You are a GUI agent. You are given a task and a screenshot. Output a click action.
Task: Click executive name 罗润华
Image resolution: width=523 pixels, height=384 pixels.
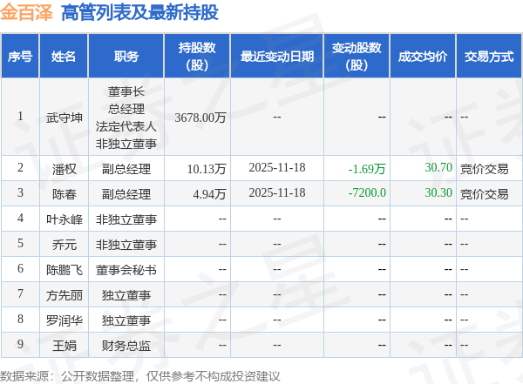[x=64, y=320]
